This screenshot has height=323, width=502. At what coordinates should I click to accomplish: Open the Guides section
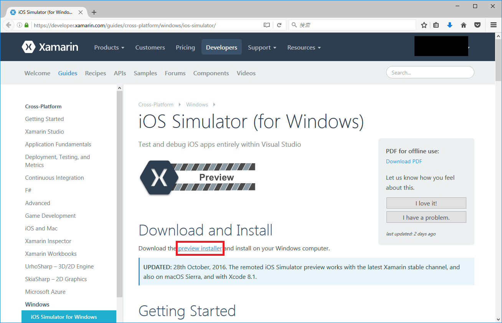(68, 73)
